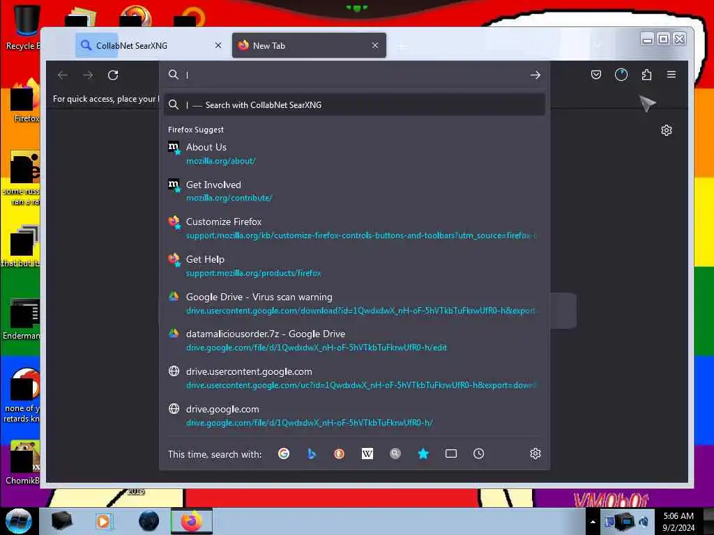Open the dark globe taskbar icon

[x=149, y=521]
